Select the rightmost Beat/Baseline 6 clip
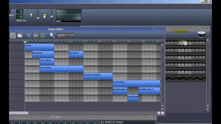The width and height of the screenshot is (221, 124). click(x=149, y=91)
